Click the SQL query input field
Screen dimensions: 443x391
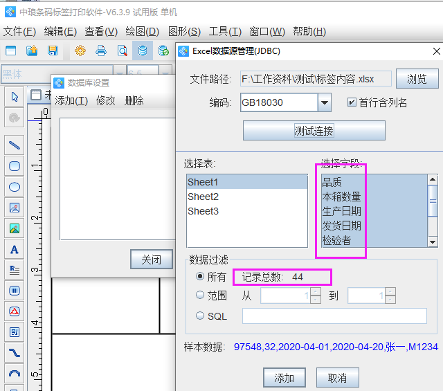tap(334, 316)
